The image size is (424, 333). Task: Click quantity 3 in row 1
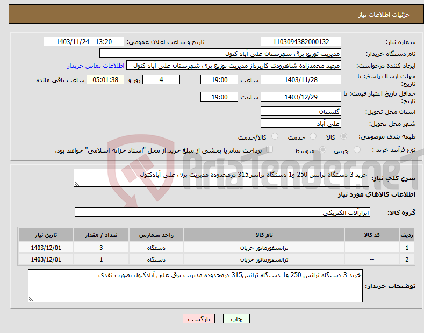[101, 248]
